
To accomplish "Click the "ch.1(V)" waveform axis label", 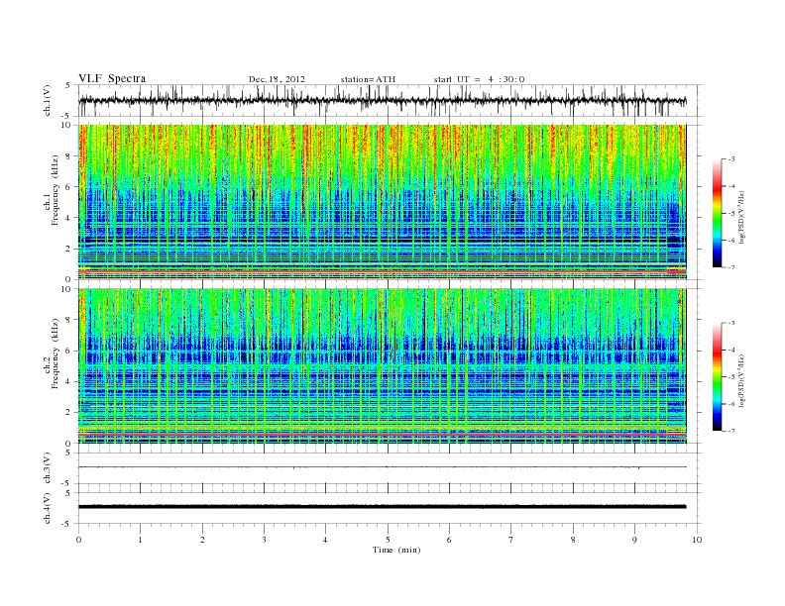I will [48, 100].
